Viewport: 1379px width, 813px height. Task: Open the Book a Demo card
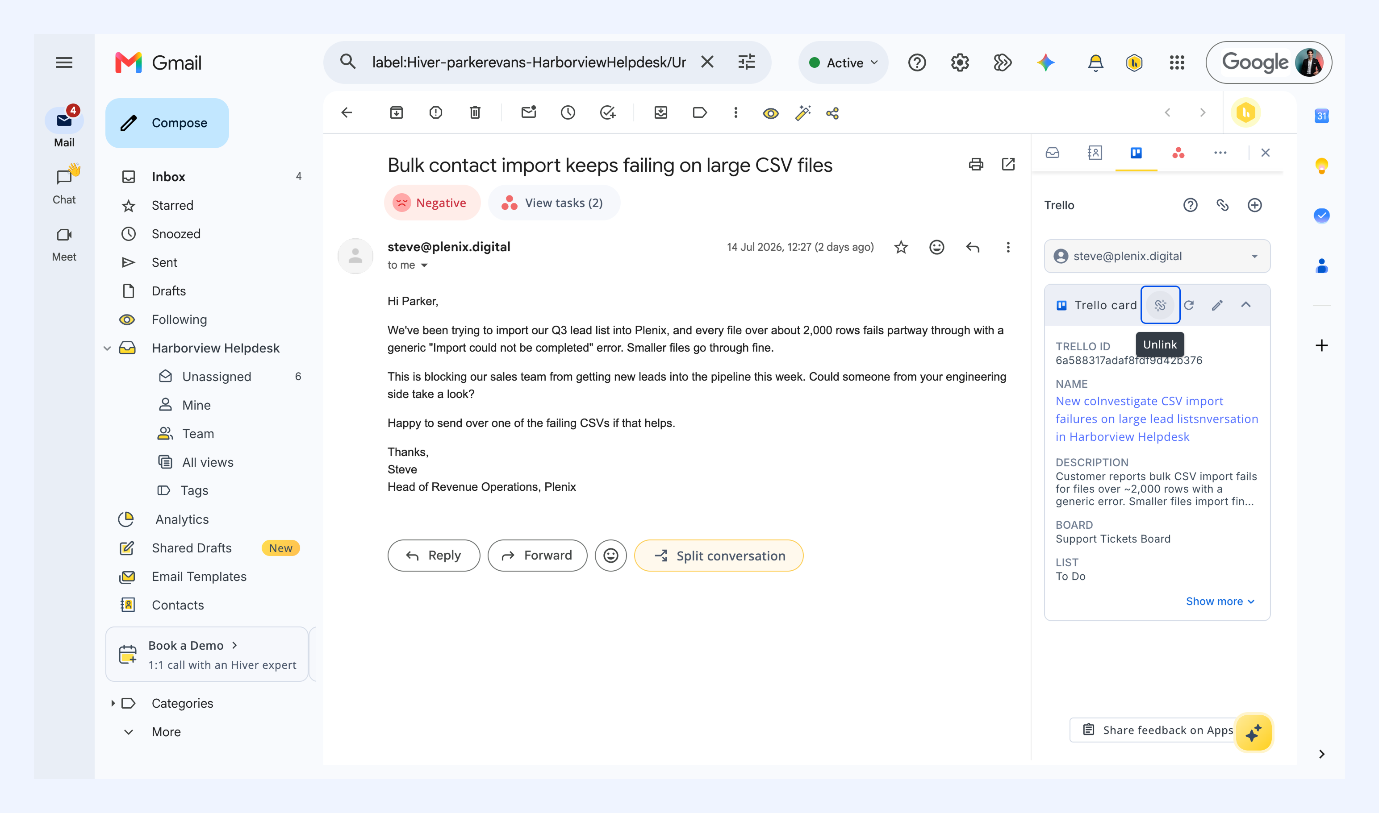207,655
